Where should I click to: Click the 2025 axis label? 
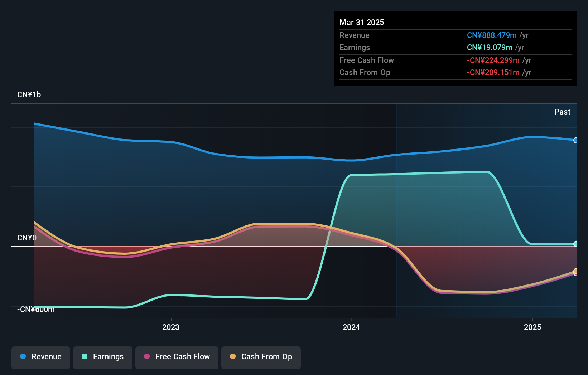532,327
